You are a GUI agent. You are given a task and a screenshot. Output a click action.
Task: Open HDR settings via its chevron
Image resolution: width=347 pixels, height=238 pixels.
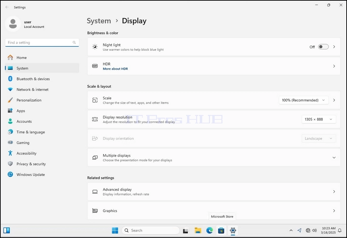pyautogui.click(x=334, y=66)
